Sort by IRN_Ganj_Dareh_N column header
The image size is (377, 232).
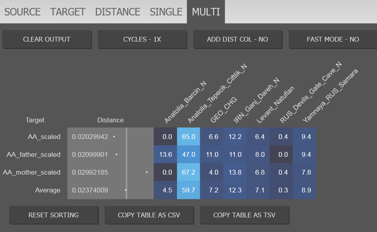tap(256, 101)
